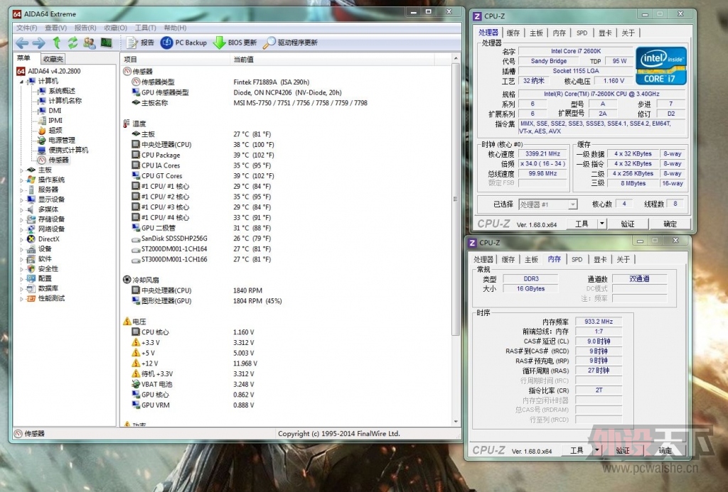
Task: Click 工具 button in lower CPU-Z
Action: click(x=576, y=450)
